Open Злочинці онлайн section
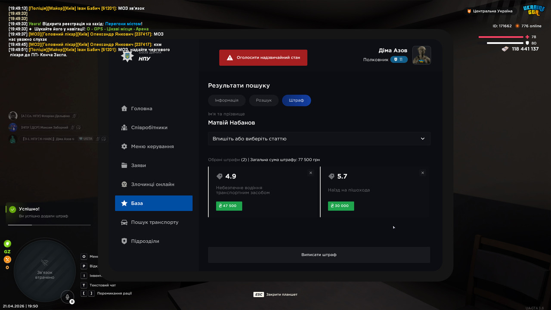The height and width of the screenshot is (310, 551). 154,184
